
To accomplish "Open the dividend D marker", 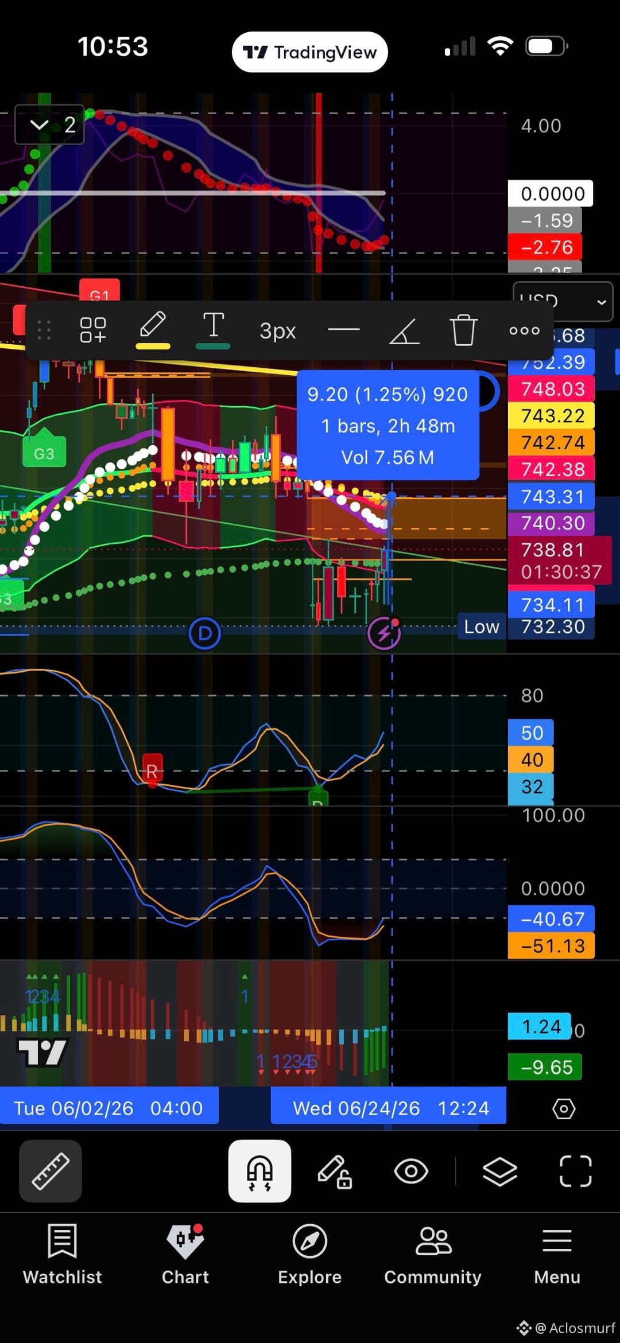I will coord(205,633).
